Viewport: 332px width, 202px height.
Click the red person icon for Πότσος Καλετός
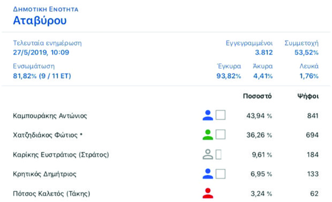(208, 193)
